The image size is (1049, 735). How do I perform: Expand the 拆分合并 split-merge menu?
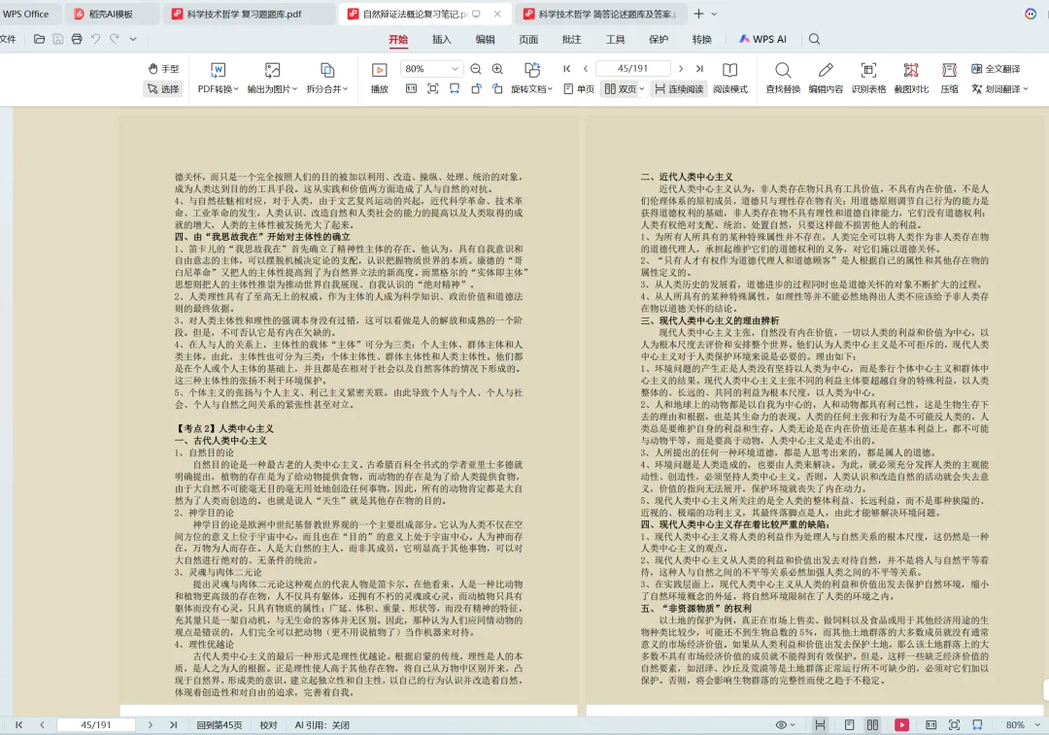coord(327,79)
